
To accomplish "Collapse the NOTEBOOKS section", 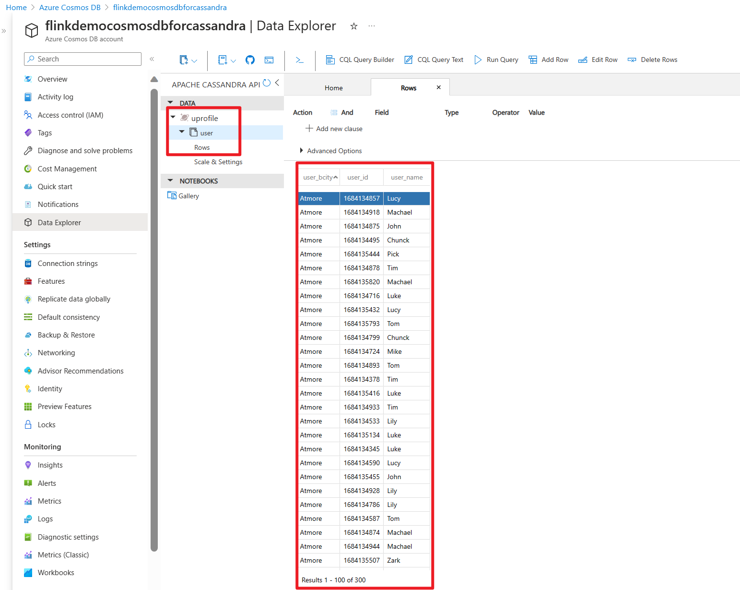I will pos(170,181).
